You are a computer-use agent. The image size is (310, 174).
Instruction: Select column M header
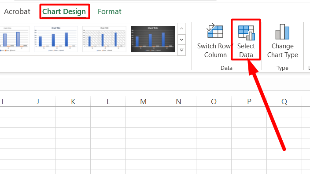(144, 101)
